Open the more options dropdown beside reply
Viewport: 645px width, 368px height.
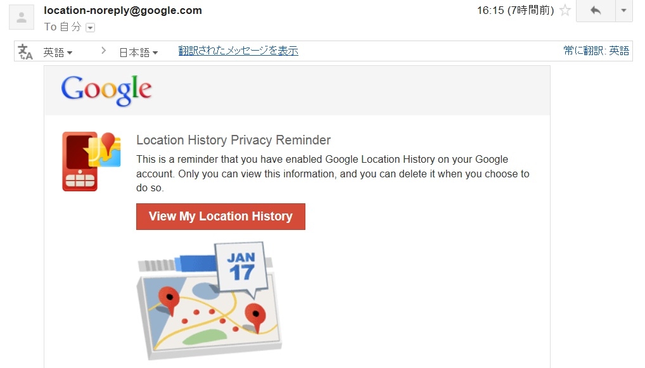click(x=624, y=11)
